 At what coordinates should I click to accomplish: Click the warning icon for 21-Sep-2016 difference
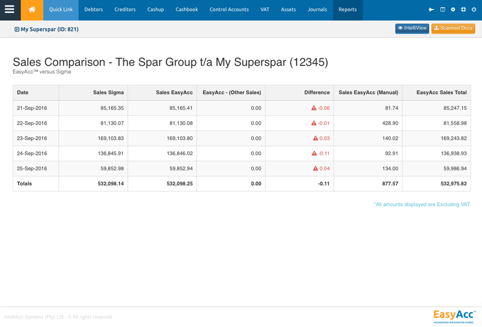(314, 108)
